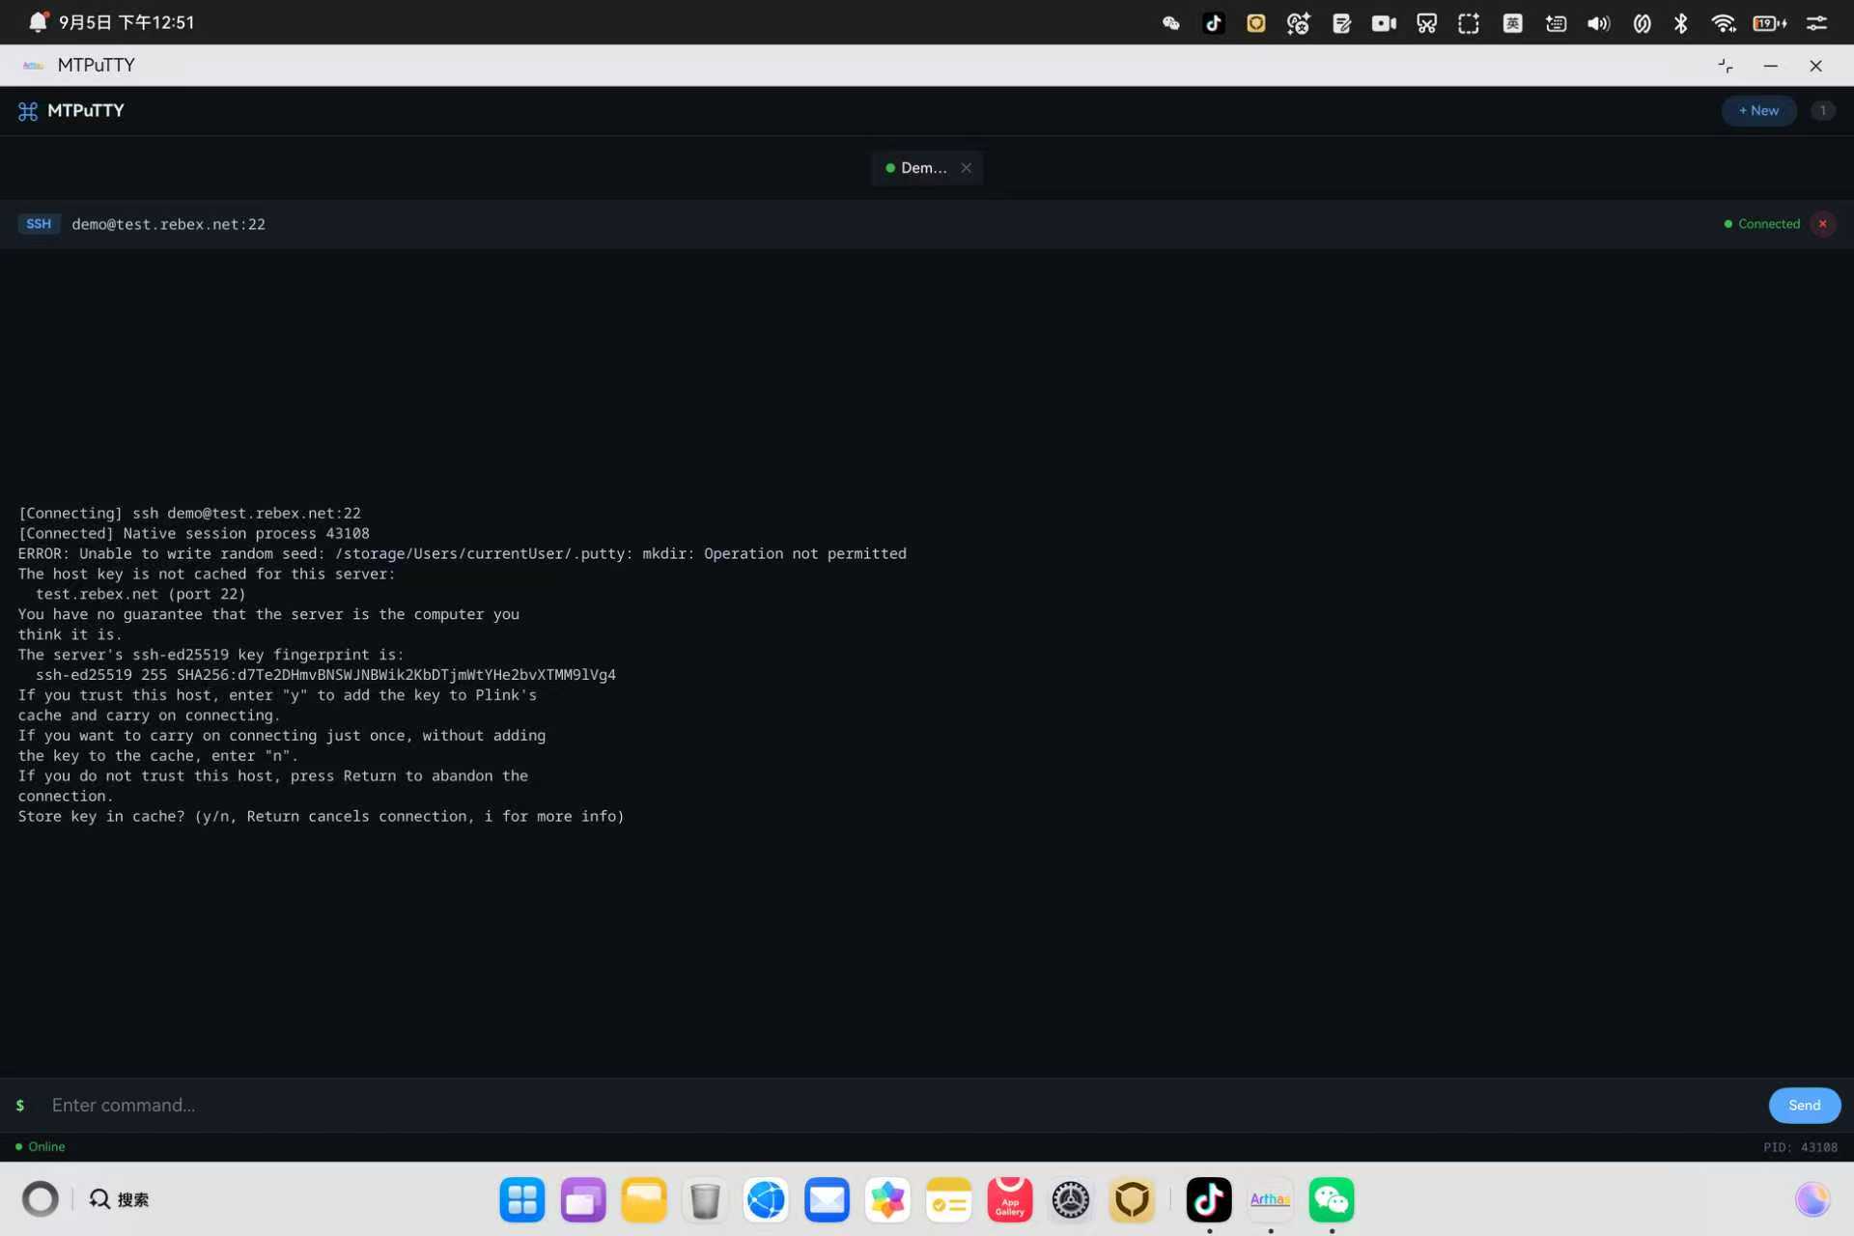
Task: Open the keyboard icon in the top bar
Action: [x=1556, y=23]
